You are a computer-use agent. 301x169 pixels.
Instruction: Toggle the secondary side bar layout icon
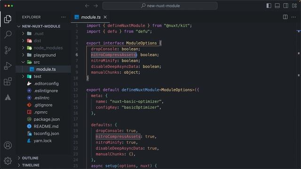pyautogui.click(x=285, y=6)
